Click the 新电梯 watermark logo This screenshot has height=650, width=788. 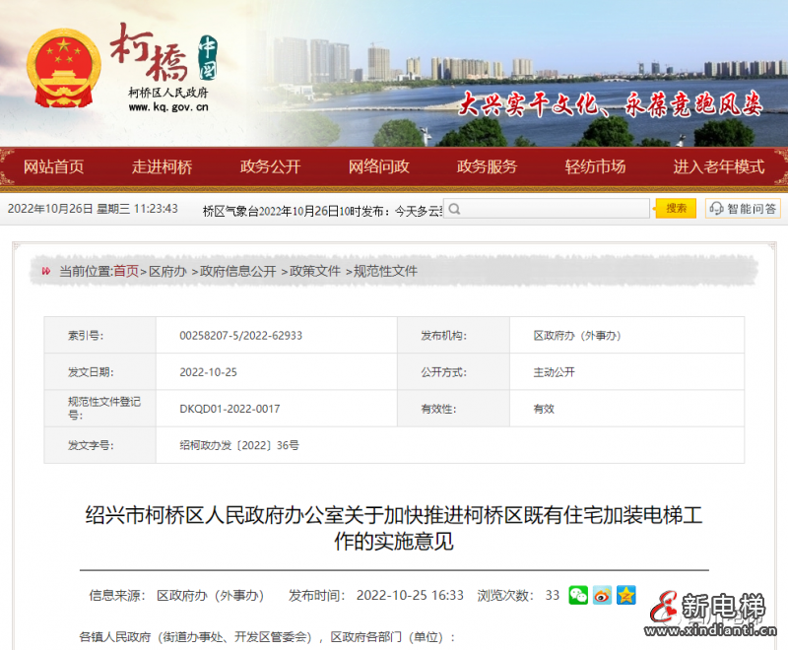point(709,613)
